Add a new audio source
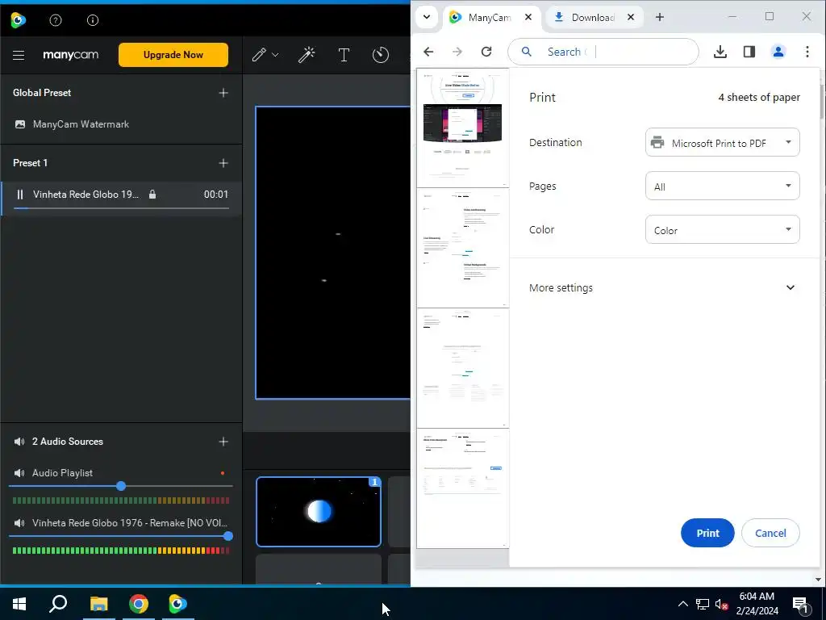The height and width of the screenshot is (620, 826). [x=223, y=442]
